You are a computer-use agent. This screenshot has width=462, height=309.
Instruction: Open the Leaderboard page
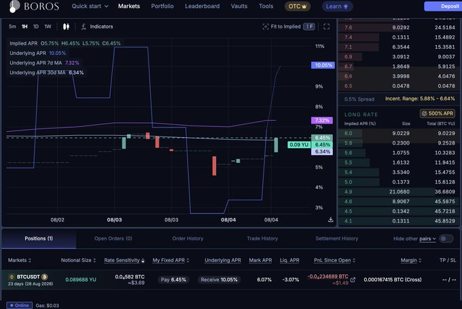(x=202, y=6)
